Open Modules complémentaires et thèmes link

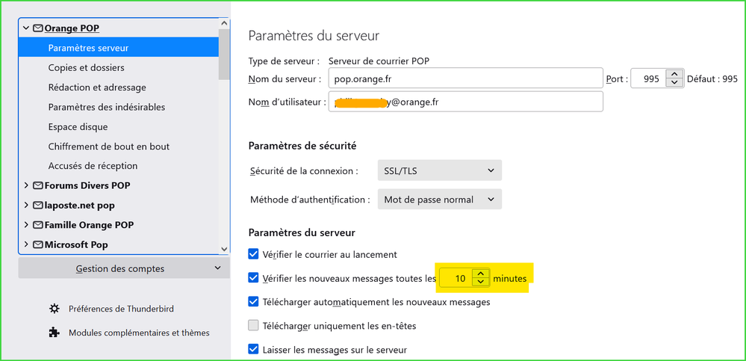tap(139, 333)
